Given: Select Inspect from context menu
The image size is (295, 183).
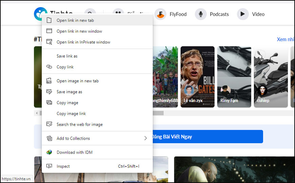Looking at the screenshot, I should coord(63,166).
